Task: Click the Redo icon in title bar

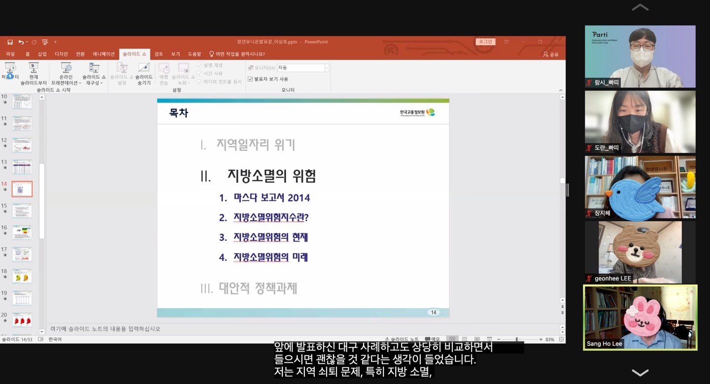Action: pyautogui.click(x=34, y=42)
